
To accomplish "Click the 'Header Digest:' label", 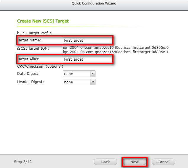I will point(30,82).
